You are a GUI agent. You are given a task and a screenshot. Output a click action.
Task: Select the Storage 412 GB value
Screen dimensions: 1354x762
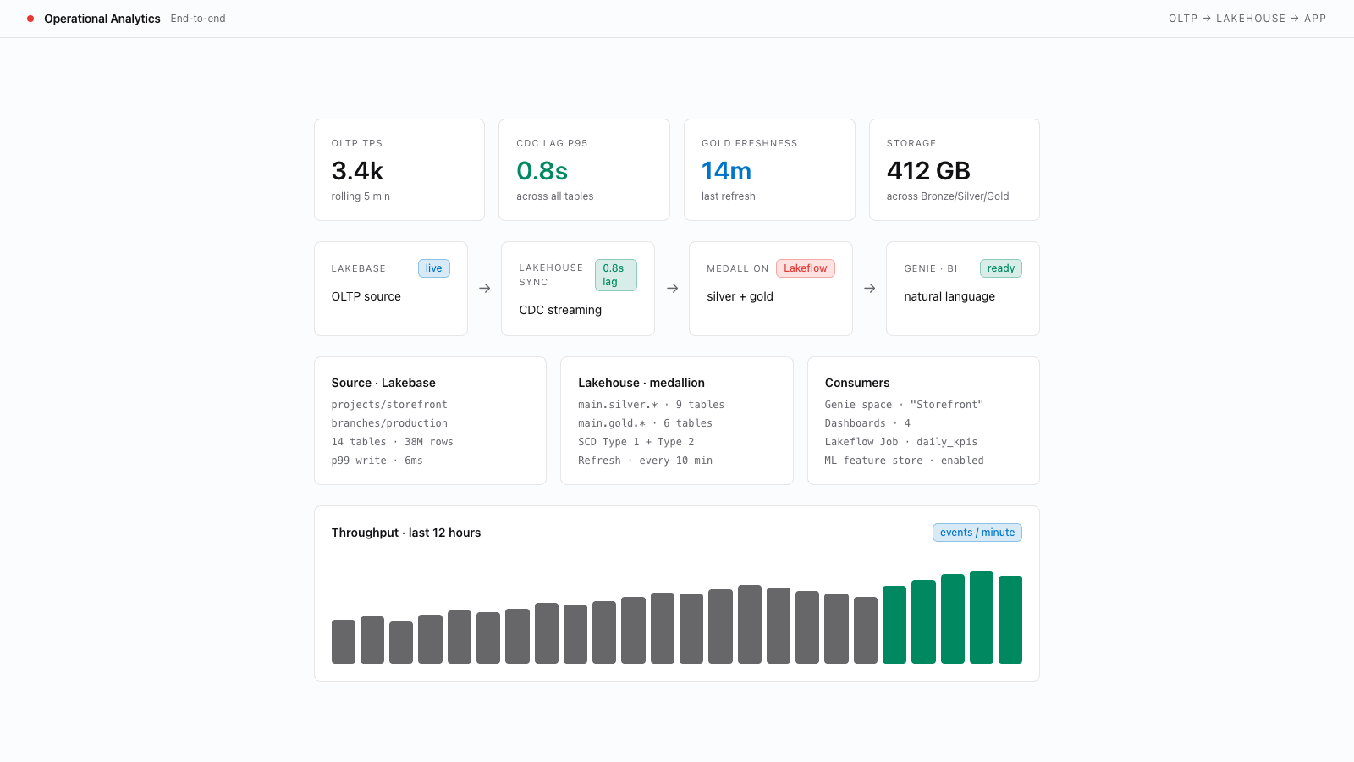[x=928, y=171]
